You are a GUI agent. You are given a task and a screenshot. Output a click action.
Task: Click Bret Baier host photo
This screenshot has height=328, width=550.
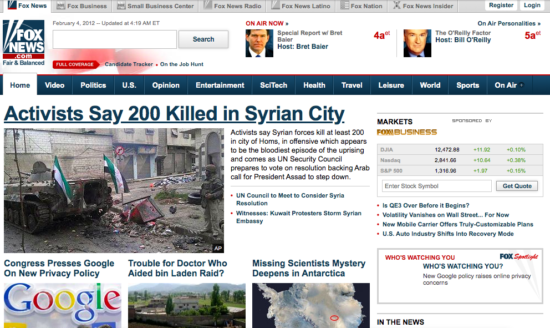(259, 43)
